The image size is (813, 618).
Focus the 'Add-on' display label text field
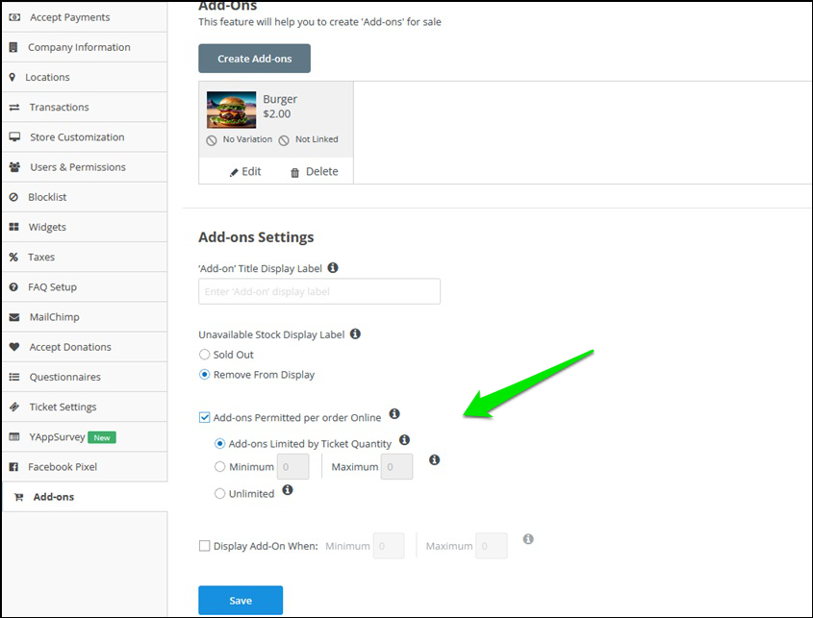(x=319, y=291)
